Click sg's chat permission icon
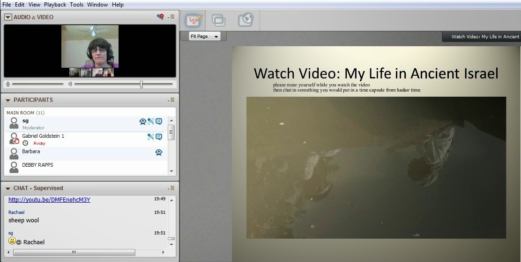The width and height of the screenshot is (521, 262). pyautogui.click(x=159, y=121)
